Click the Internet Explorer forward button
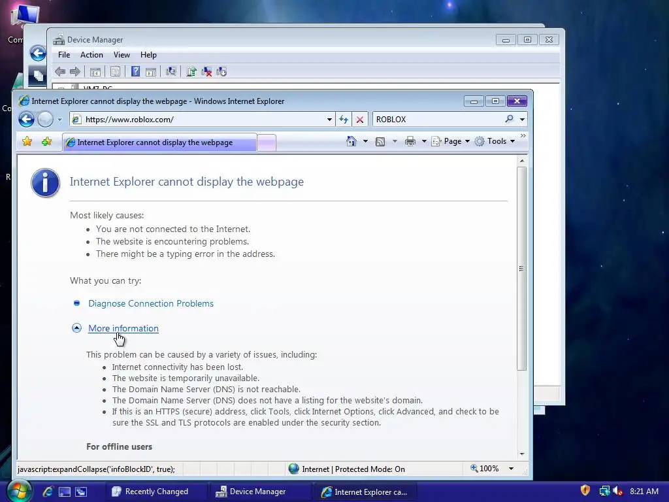 45,119
